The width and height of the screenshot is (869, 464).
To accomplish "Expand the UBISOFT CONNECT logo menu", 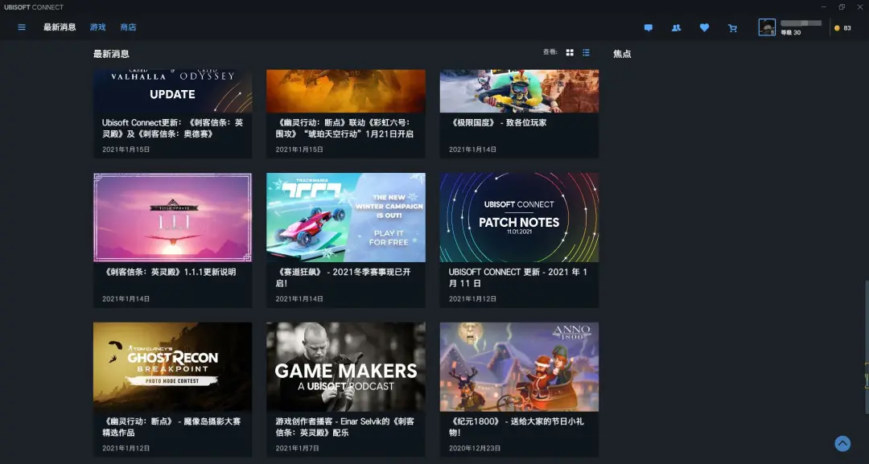I will (x=34, y=6).
